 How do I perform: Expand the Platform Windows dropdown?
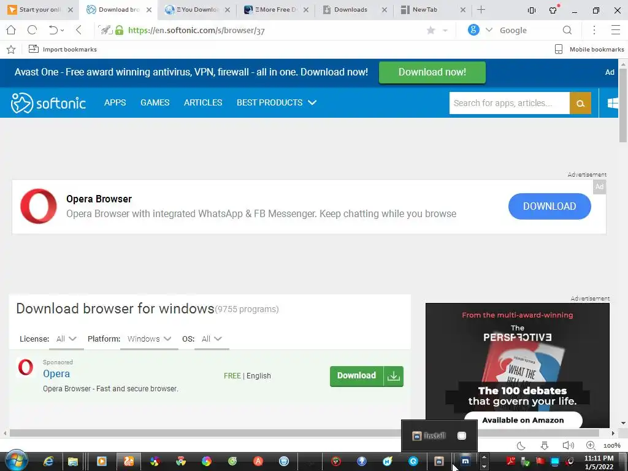[x=150, y=339]
